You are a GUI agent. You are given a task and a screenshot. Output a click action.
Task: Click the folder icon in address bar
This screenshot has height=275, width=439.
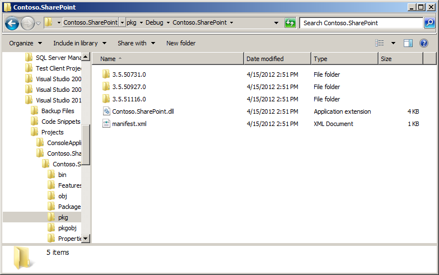point(48,22)
